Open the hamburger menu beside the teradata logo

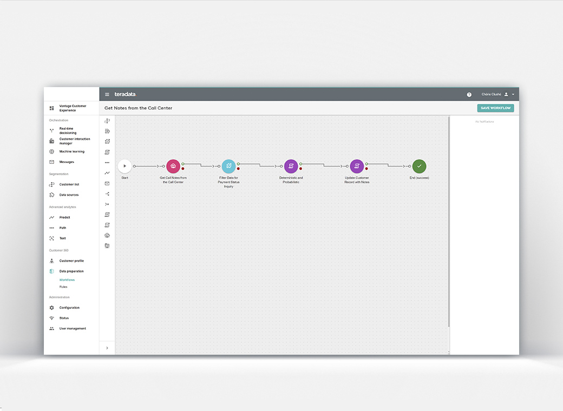[107, 94]
